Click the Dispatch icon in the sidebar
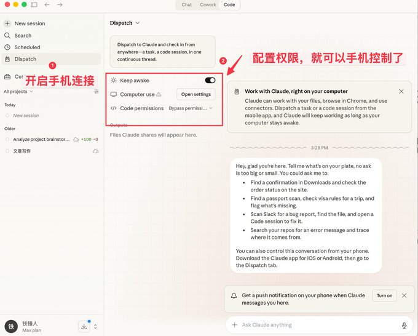The width and height of the screenshot is (418, 336). (7, 59)
